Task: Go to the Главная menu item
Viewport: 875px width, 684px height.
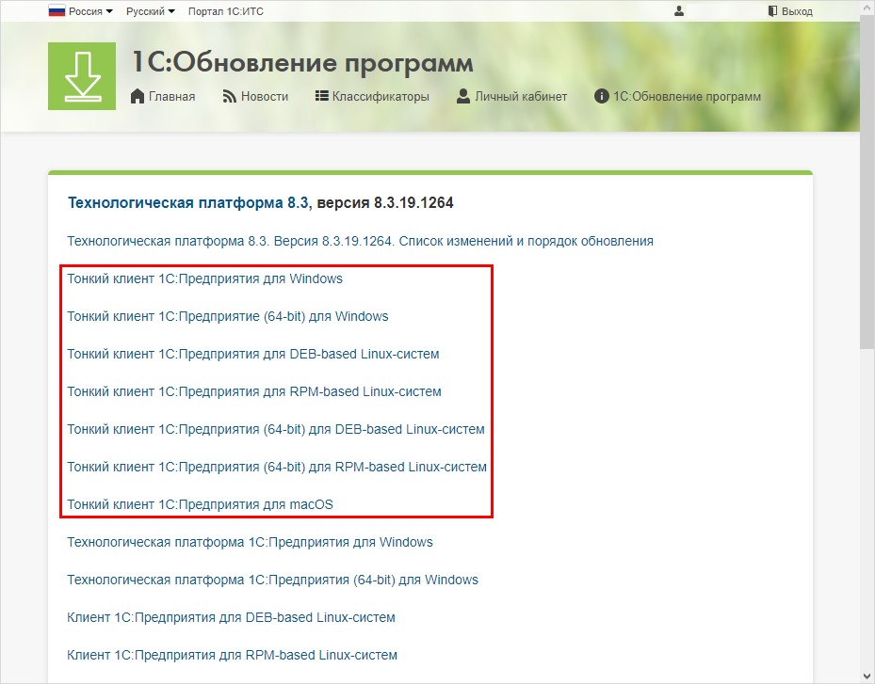Action: (x=171, y=97)
